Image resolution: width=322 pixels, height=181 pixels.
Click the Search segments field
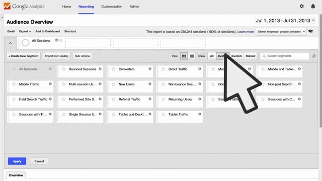(284, 56)
